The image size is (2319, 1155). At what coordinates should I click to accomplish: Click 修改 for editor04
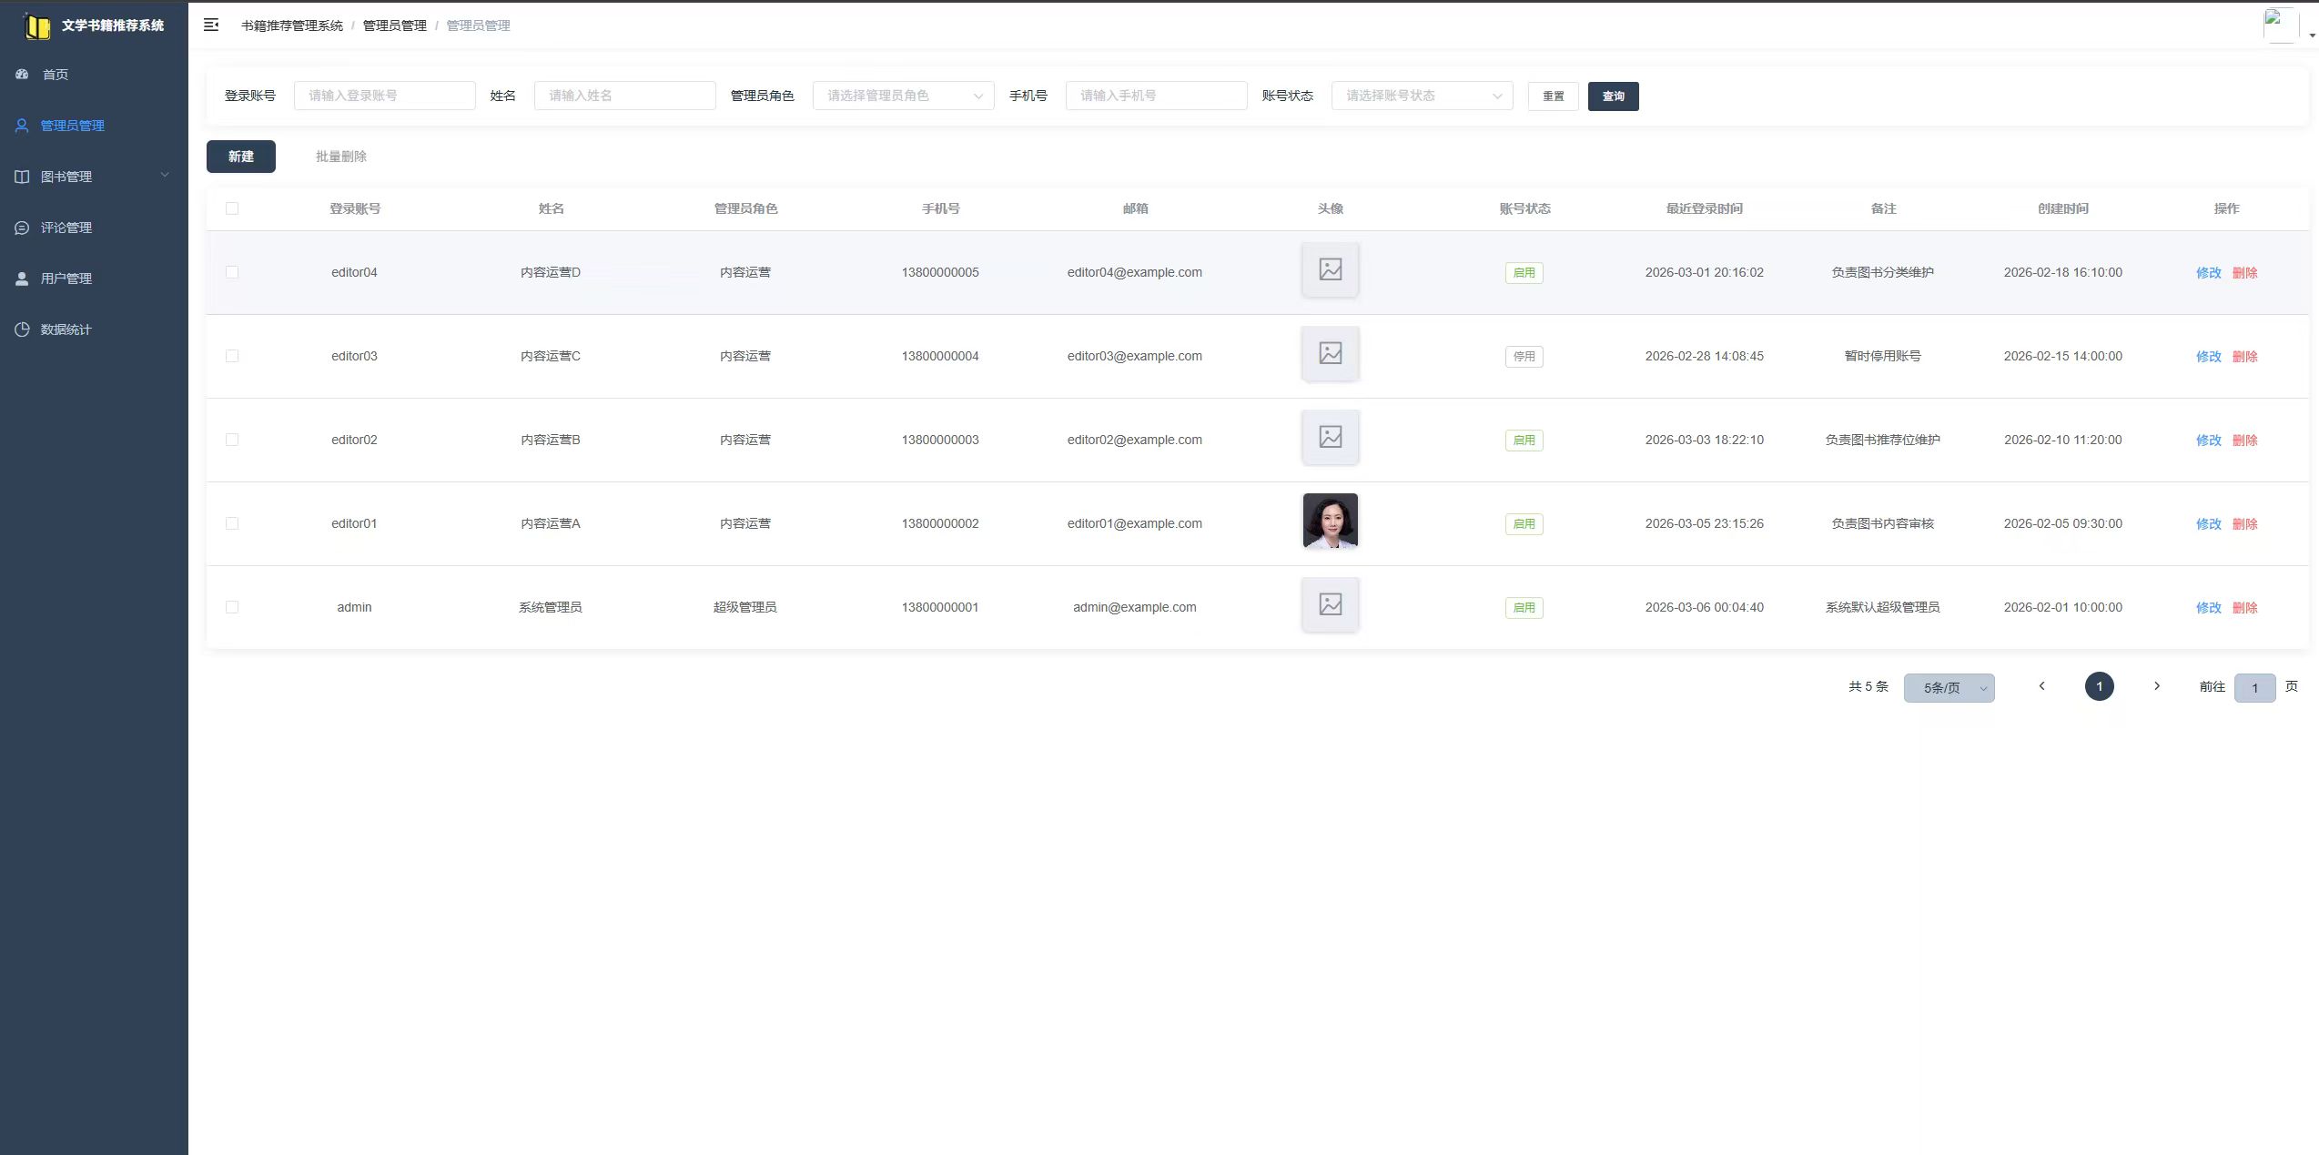coord(2208,272)
